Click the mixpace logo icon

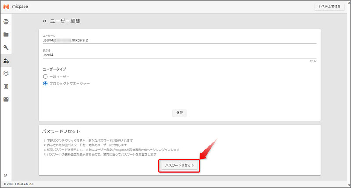tap(6, 7)
